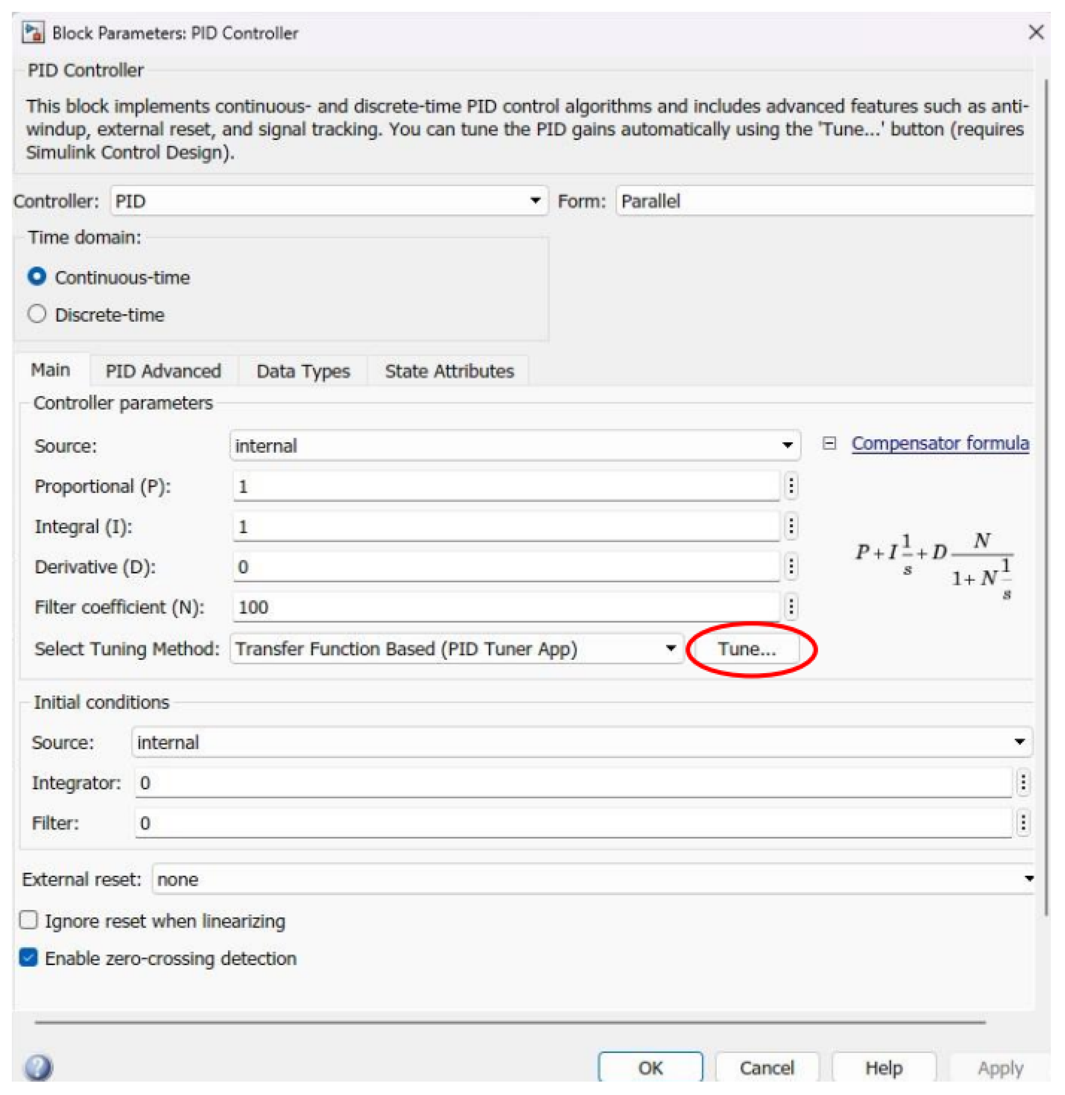Open the External reset dropdown

click(x=593, y=879)
